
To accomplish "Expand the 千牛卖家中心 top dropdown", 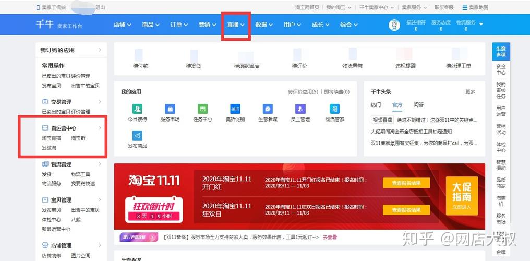I will [x=376, y=7].
